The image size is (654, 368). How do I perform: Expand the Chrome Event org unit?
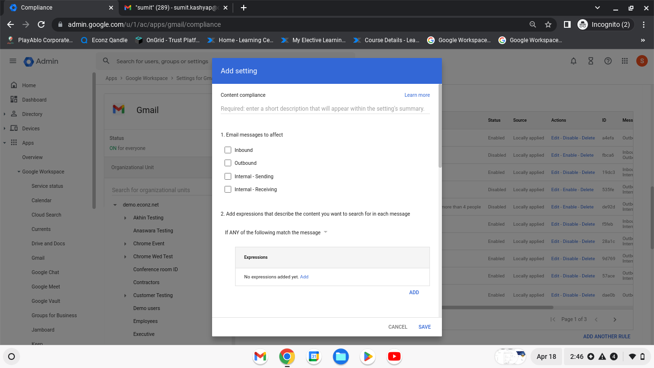tap(125, 243)
